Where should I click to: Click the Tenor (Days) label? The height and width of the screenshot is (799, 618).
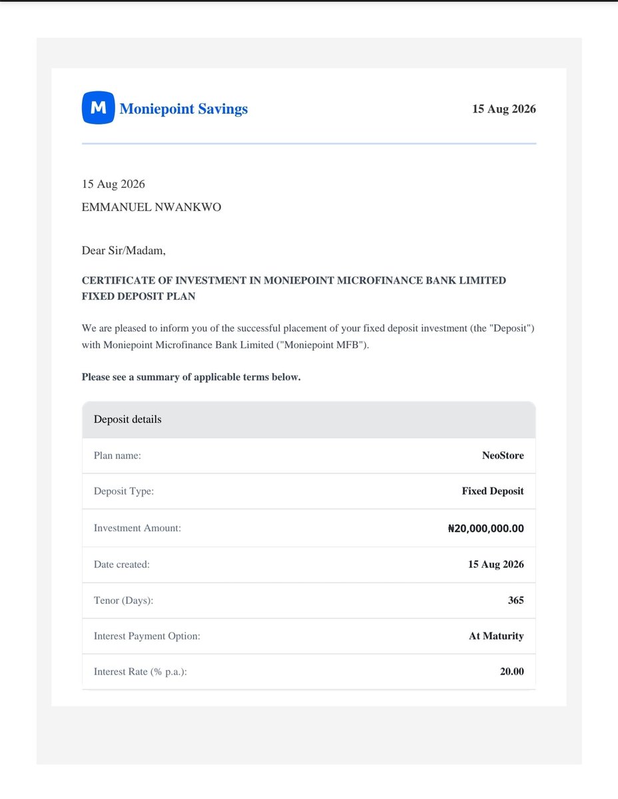(124, 600)
